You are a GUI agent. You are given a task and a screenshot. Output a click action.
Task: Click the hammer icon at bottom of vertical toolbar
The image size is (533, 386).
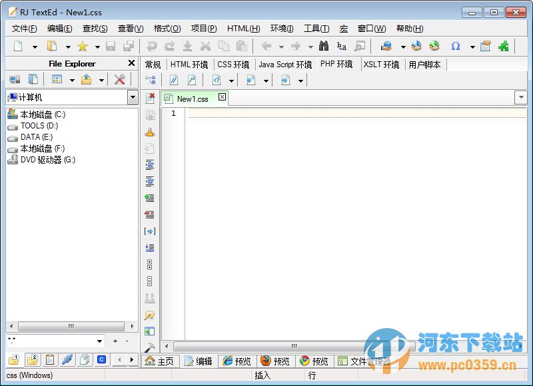pos(149,347)
